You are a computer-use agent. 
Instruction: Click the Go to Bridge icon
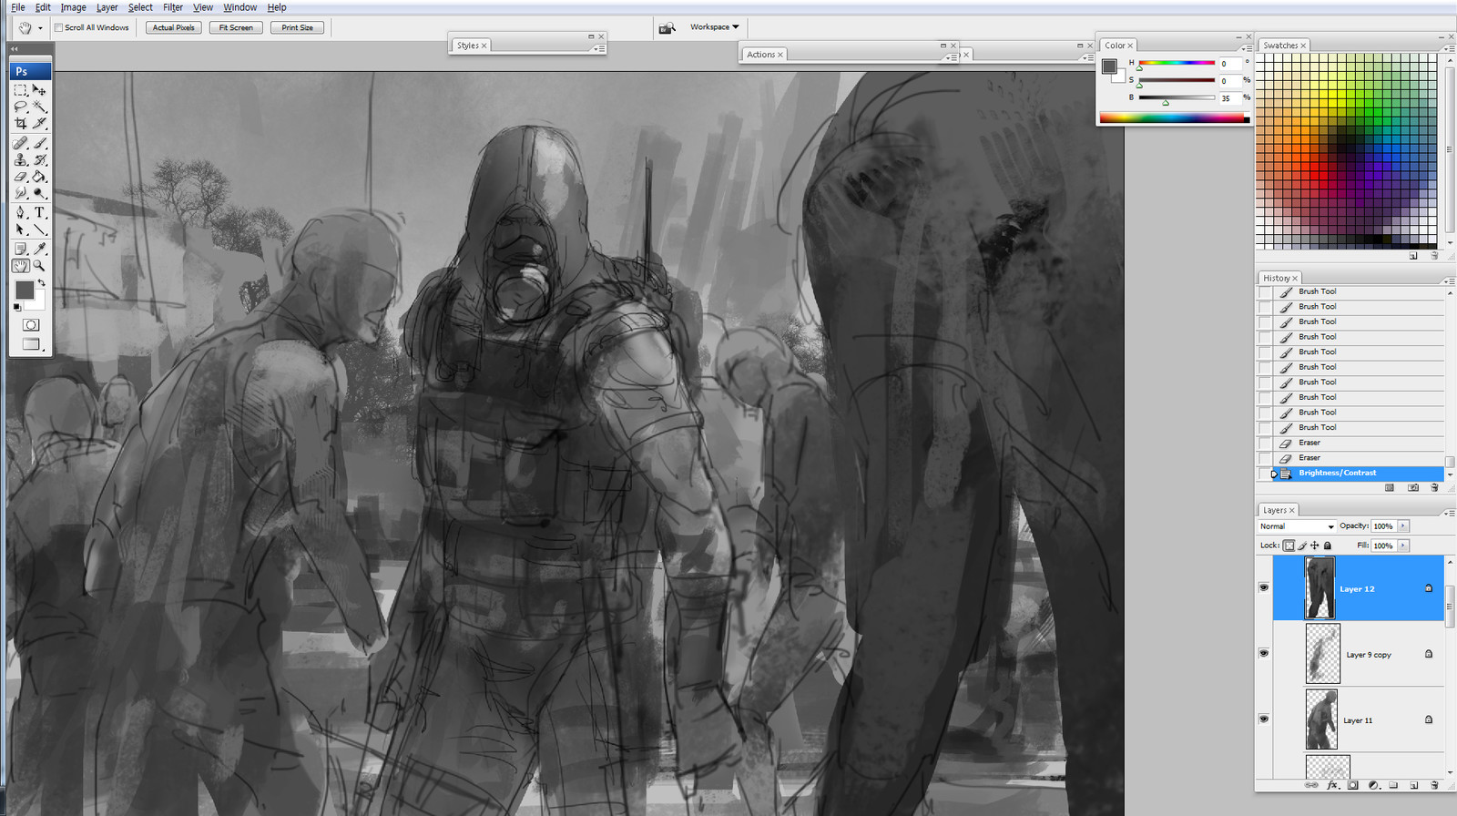coord(667,27)
